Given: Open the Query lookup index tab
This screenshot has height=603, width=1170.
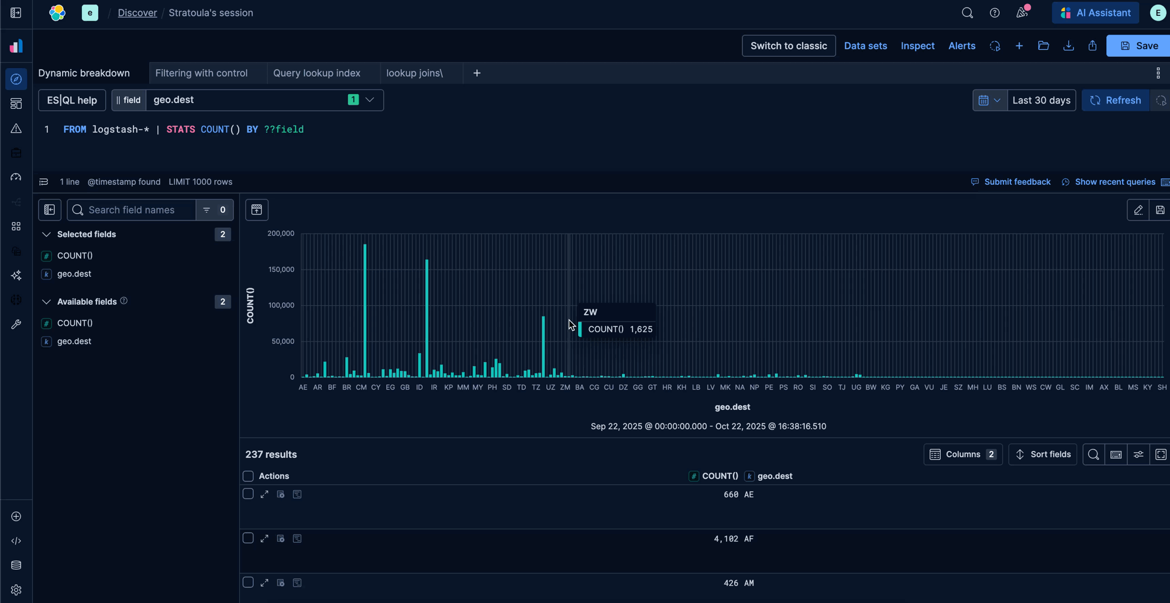Looking at the screenshot, I should [x=316, y=73].
